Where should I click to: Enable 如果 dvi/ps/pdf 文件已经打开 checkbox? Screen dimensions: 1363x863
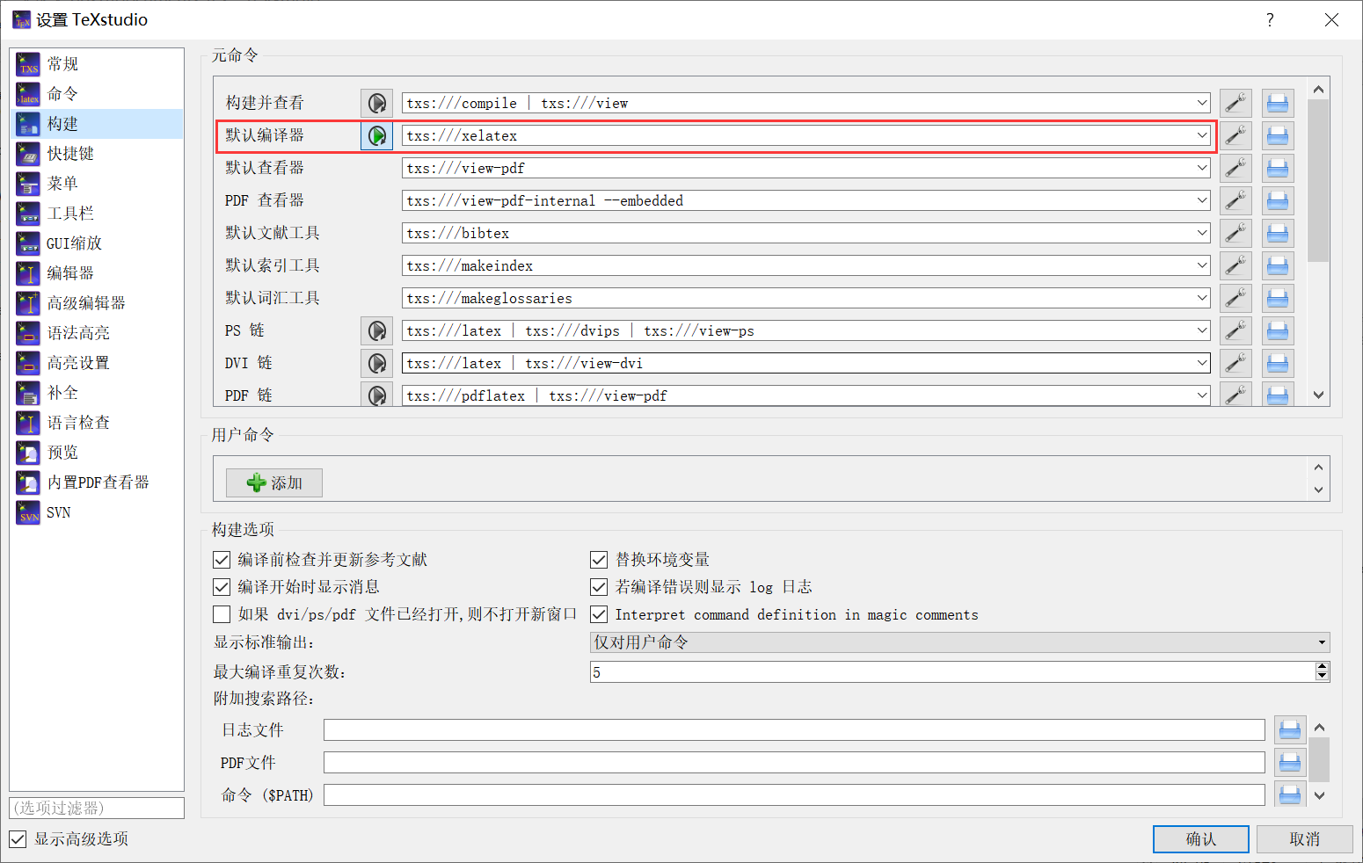tap(222, 614)
